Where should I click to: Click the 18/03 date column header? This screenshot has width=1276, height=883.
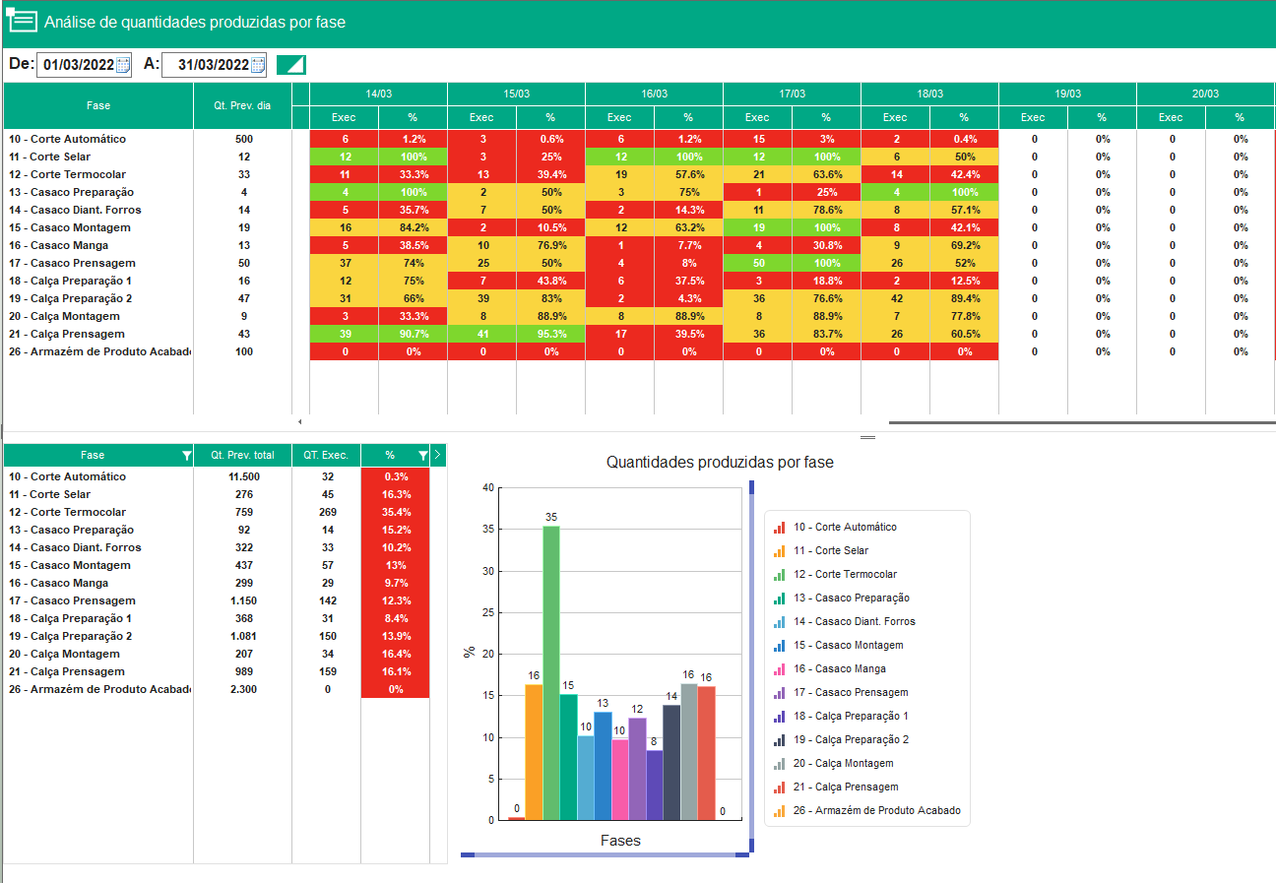[929, 94]
